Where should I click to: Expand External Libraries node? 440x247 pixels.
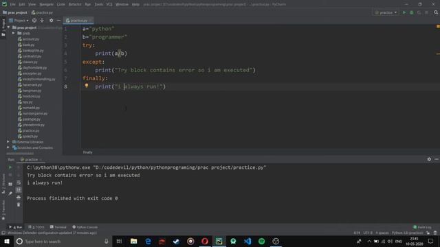(x=8, y=142)
